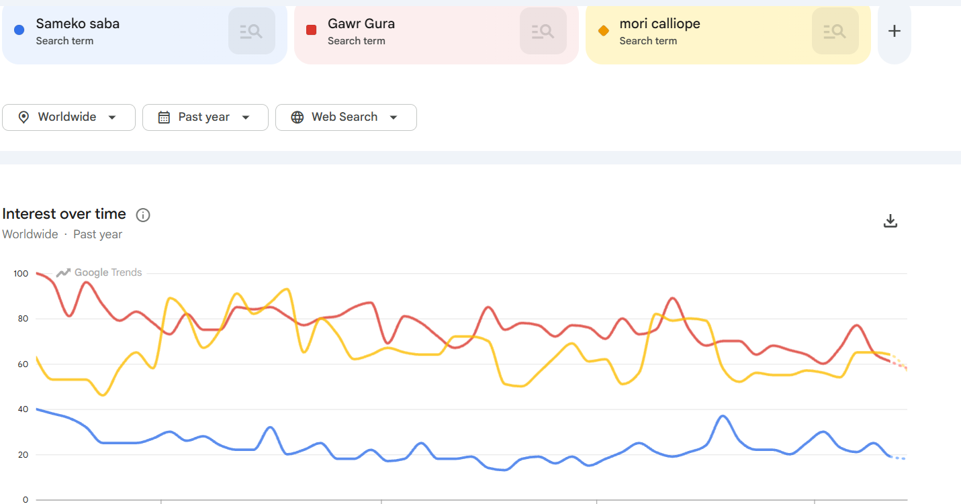961x504 pixels.
Task: Click the red square beside Gawr Gura
Action: (x=311, y=30)
